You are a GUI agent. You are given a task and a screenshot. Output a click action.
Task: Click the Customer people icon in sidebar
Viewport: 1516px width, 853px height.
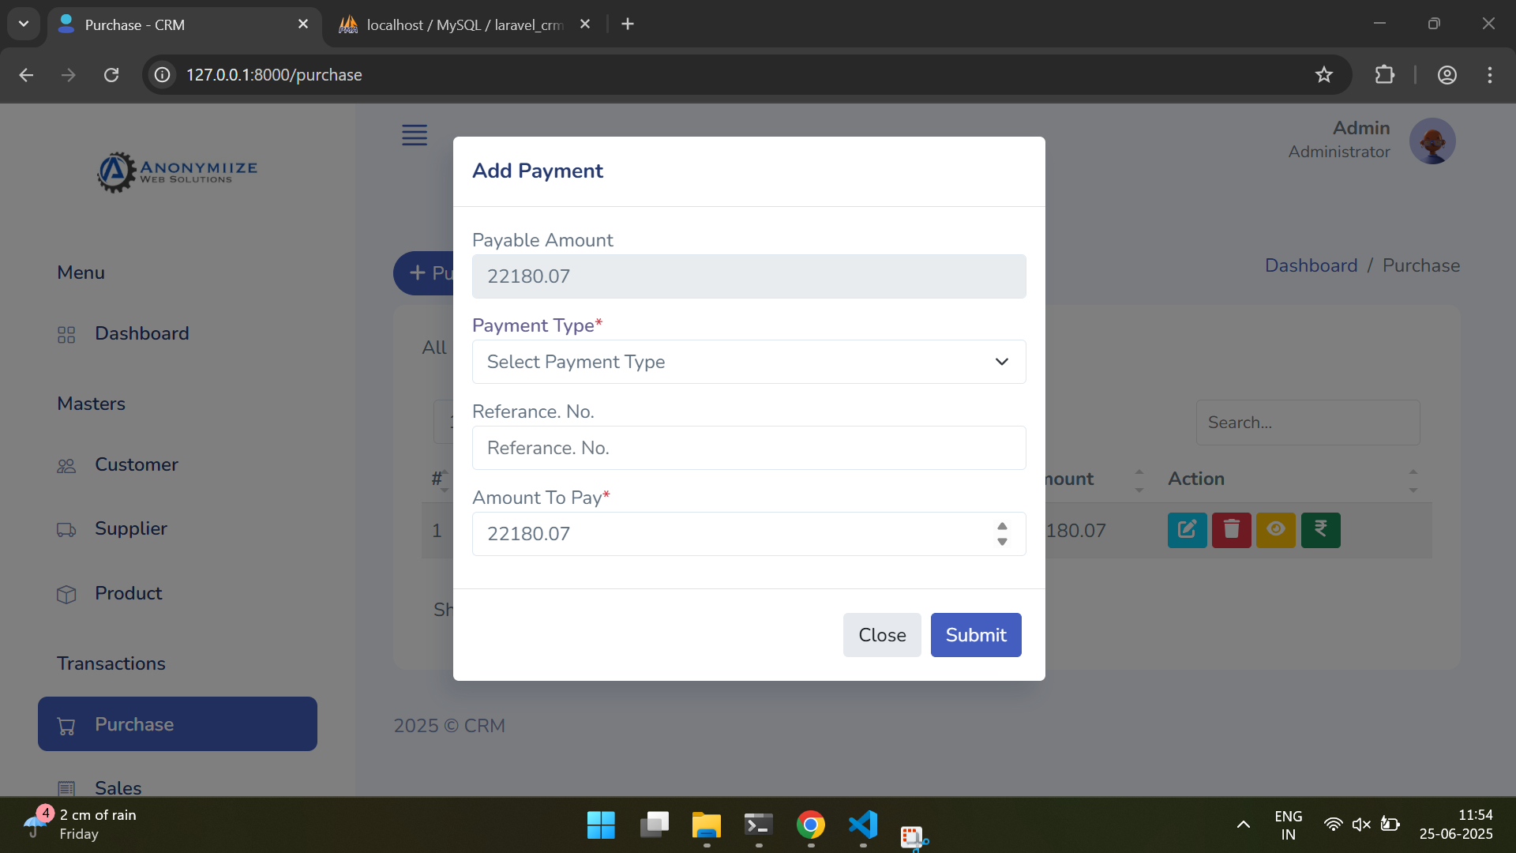coord(66,466)
